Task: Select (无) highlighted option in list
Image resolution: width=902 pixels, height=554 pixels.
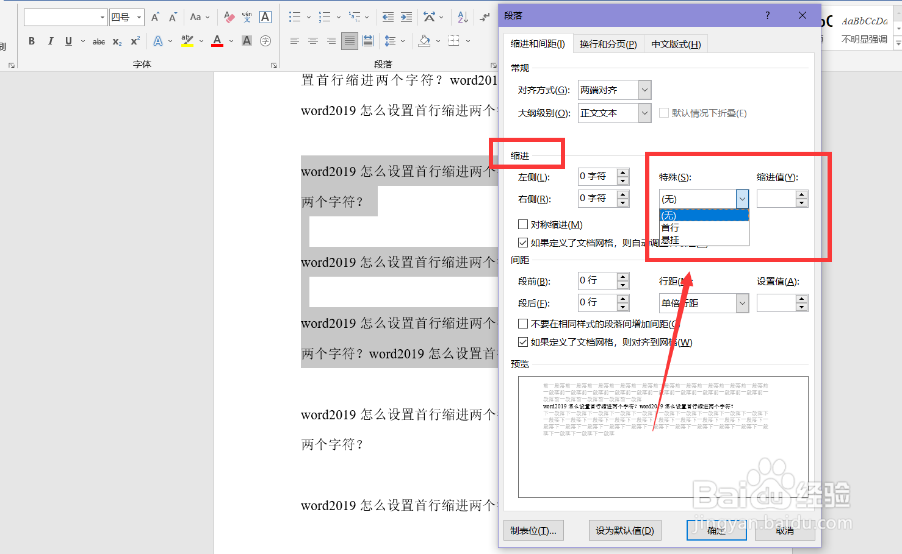Action: (x=704, y=216)
